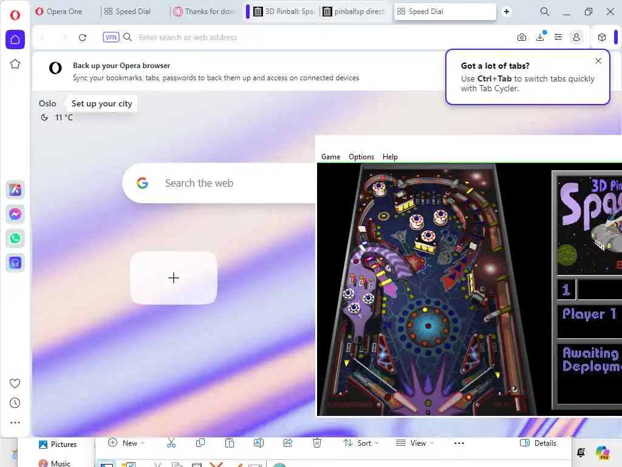Expand the View dropdown in Explorer
622x467 pixels.
tap(415, 443)
